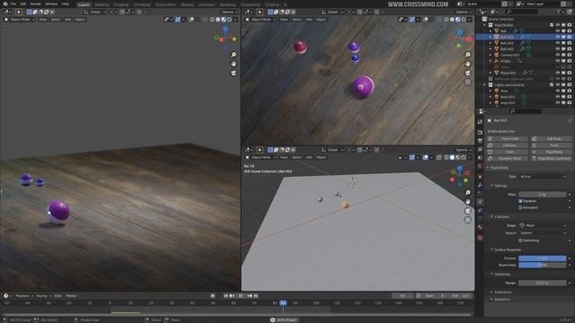The width and height of the screenshot is (575, 323).
Task: Toggle the Dynamic checkbox
Action: tap(520, 201)
